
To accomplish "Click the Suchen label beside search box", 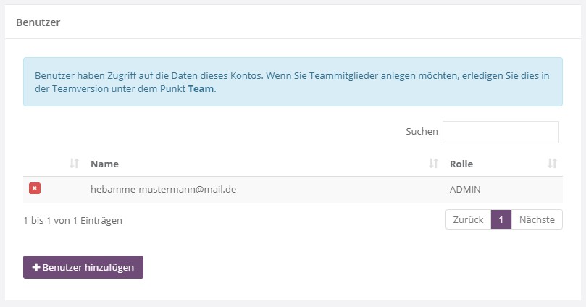I will click(422, 132).
